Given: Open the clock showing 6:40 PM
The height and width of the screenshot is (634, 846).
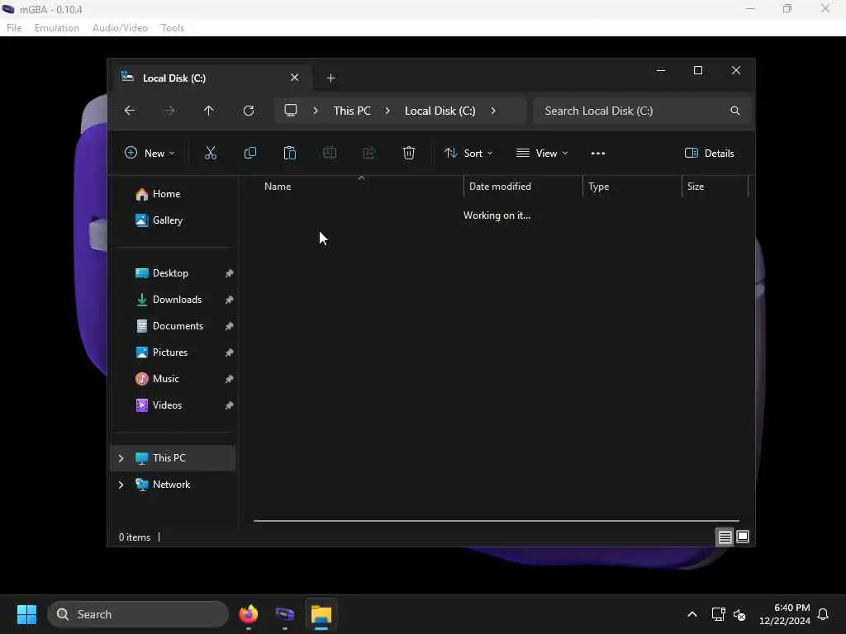Looking at the screenshot, I should click(785, 614).
